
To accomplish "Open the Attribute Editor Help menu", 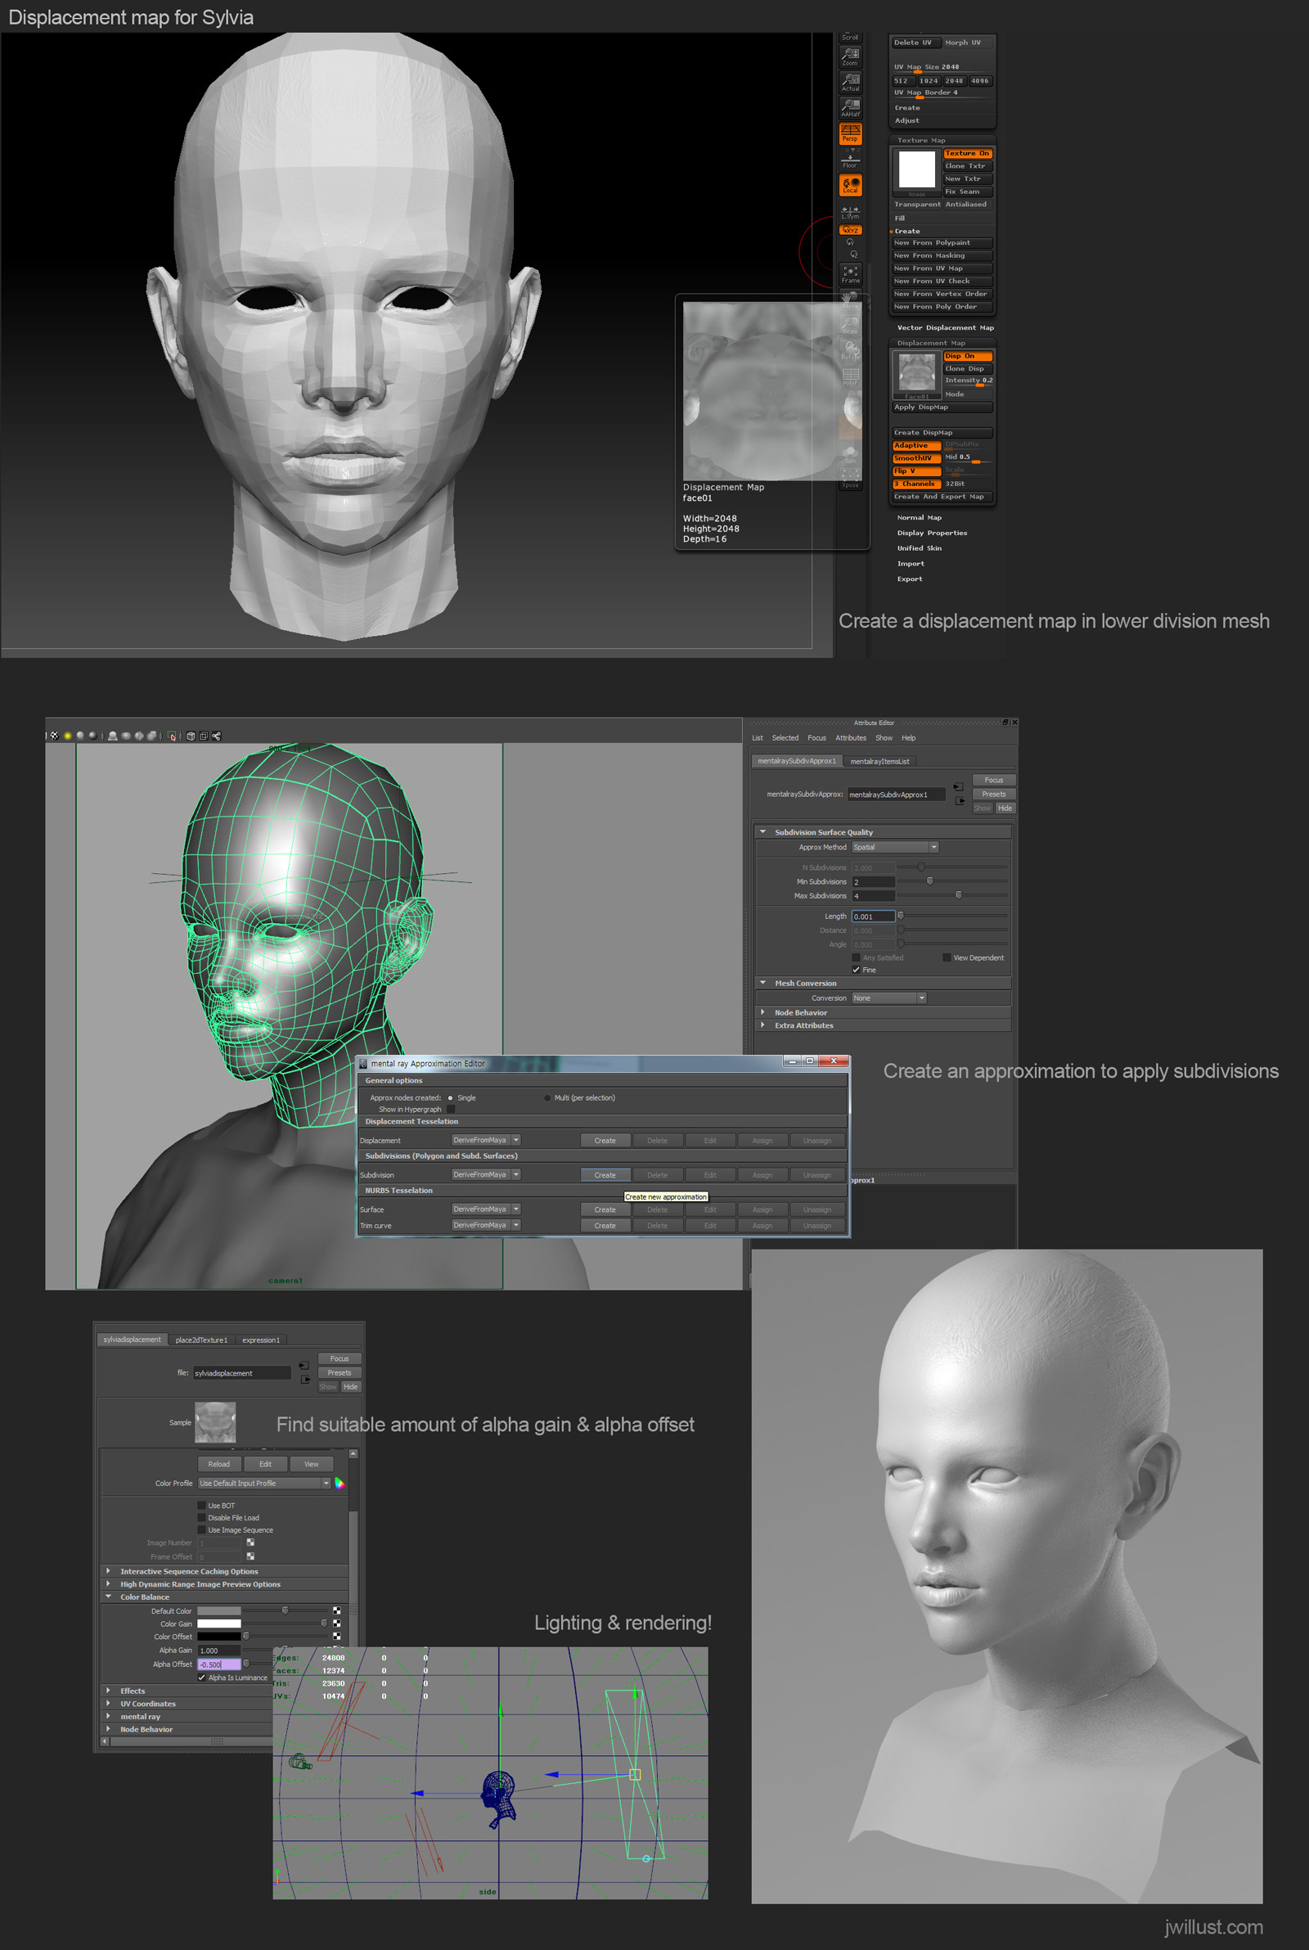I will 908,738.
